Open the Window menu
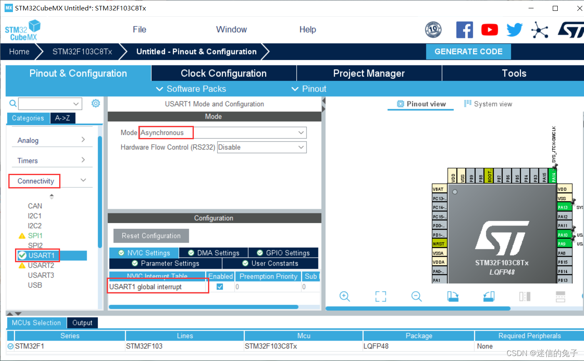Image resolution: width=584 pixels, height=361 pixels. [x=231, y=30]
